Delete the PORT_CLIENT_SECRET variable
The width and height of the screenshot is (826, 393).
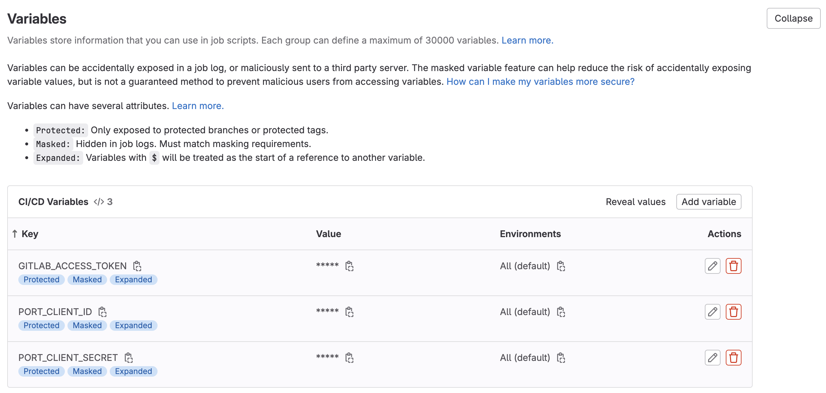733,358
